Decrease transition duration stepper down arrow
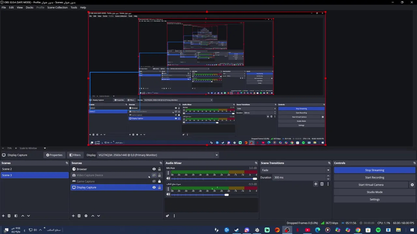 point(328,179)
